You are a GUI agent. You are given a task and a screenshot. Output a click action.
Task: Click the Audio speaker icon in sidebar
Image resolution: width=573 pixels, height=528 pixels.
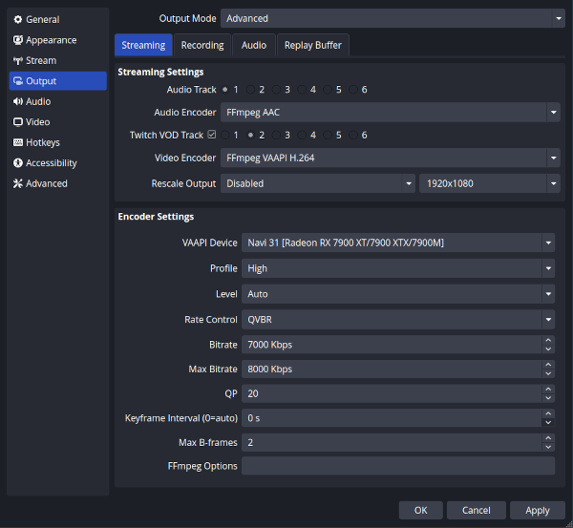point(18,101)
